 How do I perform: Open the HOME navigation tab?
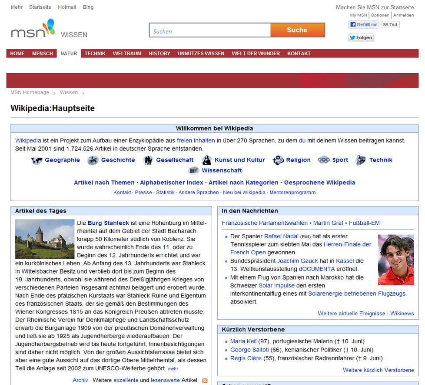point(17,54)
